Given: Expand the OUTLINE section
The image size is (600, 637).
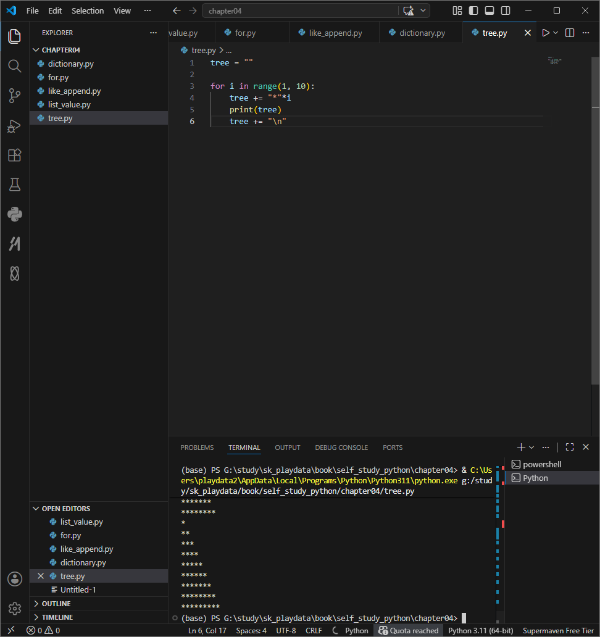Looking at the screenshot, I should pyautogui.click(x=99, y=604).
